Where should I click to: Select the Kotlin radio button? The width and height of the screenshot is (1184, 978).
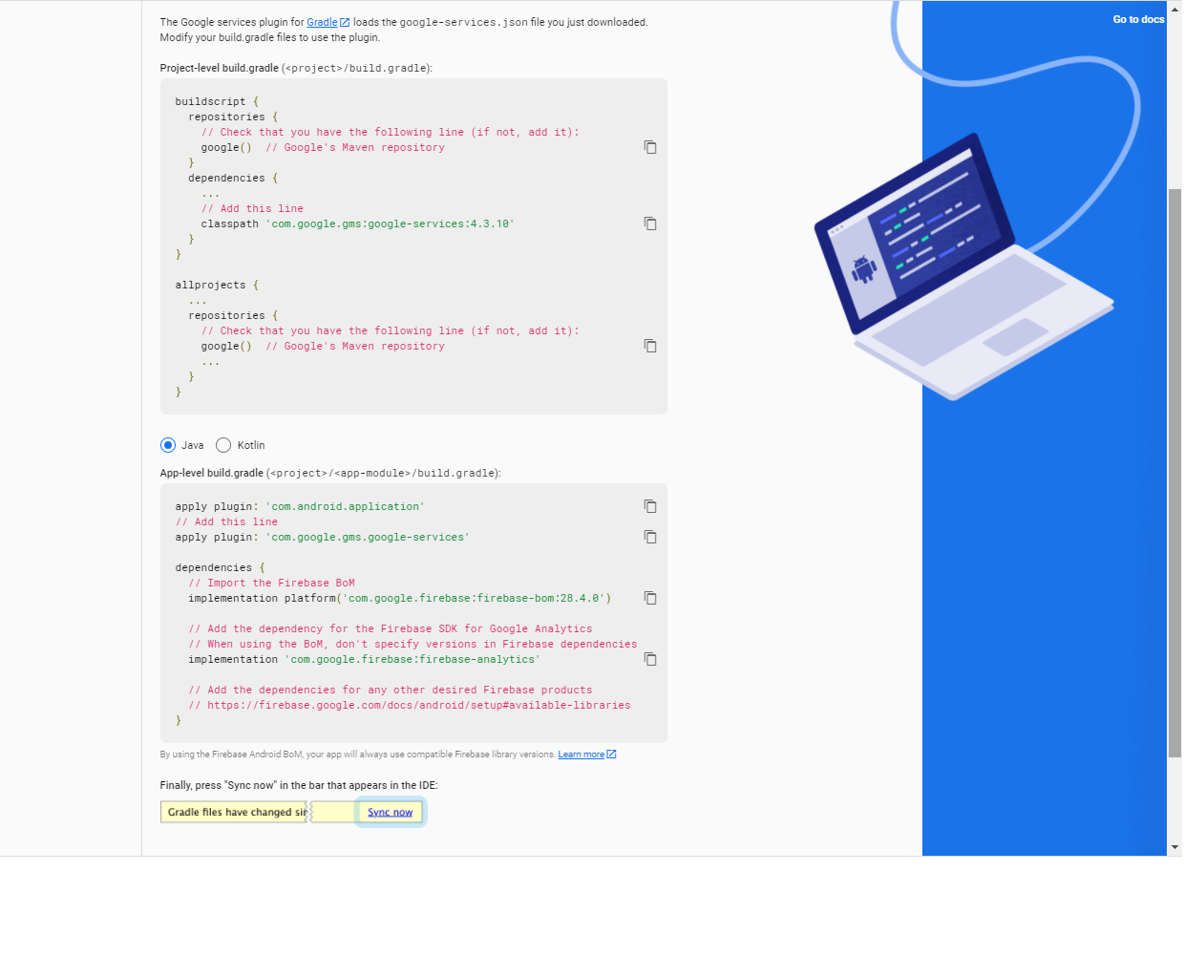223,445
